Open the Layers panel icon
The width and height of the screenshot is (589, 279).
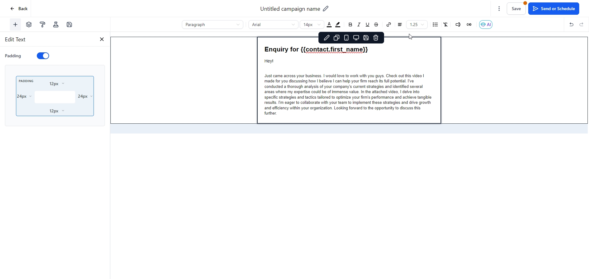(x=29, y=25)
